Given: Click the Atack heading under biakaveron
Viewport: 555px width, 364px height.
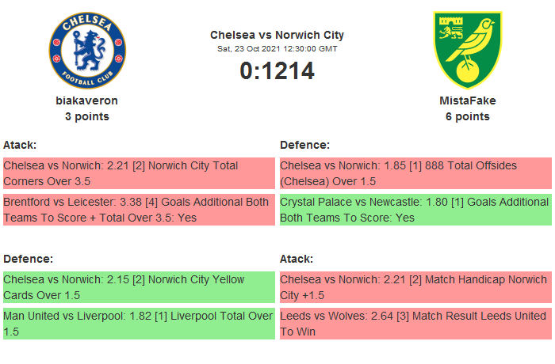Looking at the screenshot, I should (20, 145).
